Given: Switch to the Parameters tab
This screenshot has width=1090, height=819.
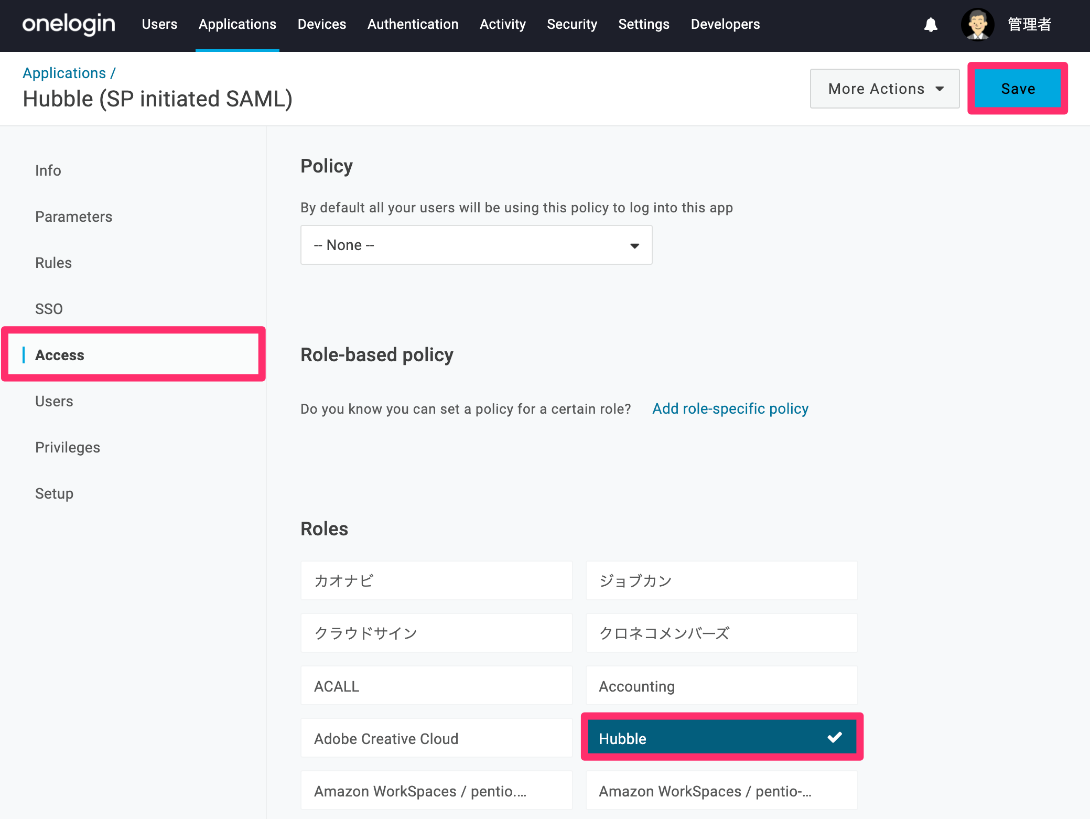Looking at the screenshot, I should 74,217.
